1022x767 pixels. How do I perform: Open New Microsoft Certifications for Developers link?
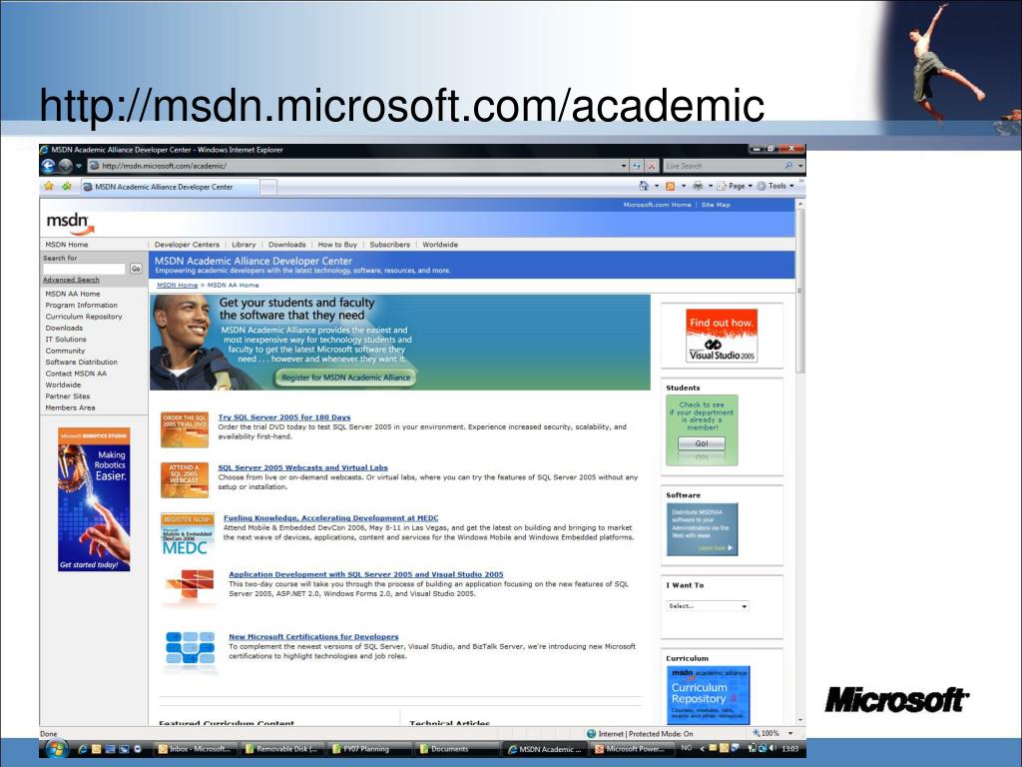(313, 636)
